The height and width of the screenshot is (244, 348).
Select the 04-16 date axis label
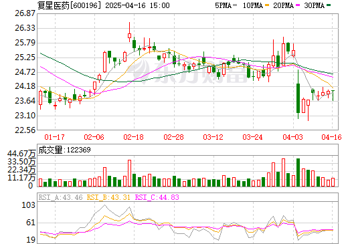pos(331,137)
